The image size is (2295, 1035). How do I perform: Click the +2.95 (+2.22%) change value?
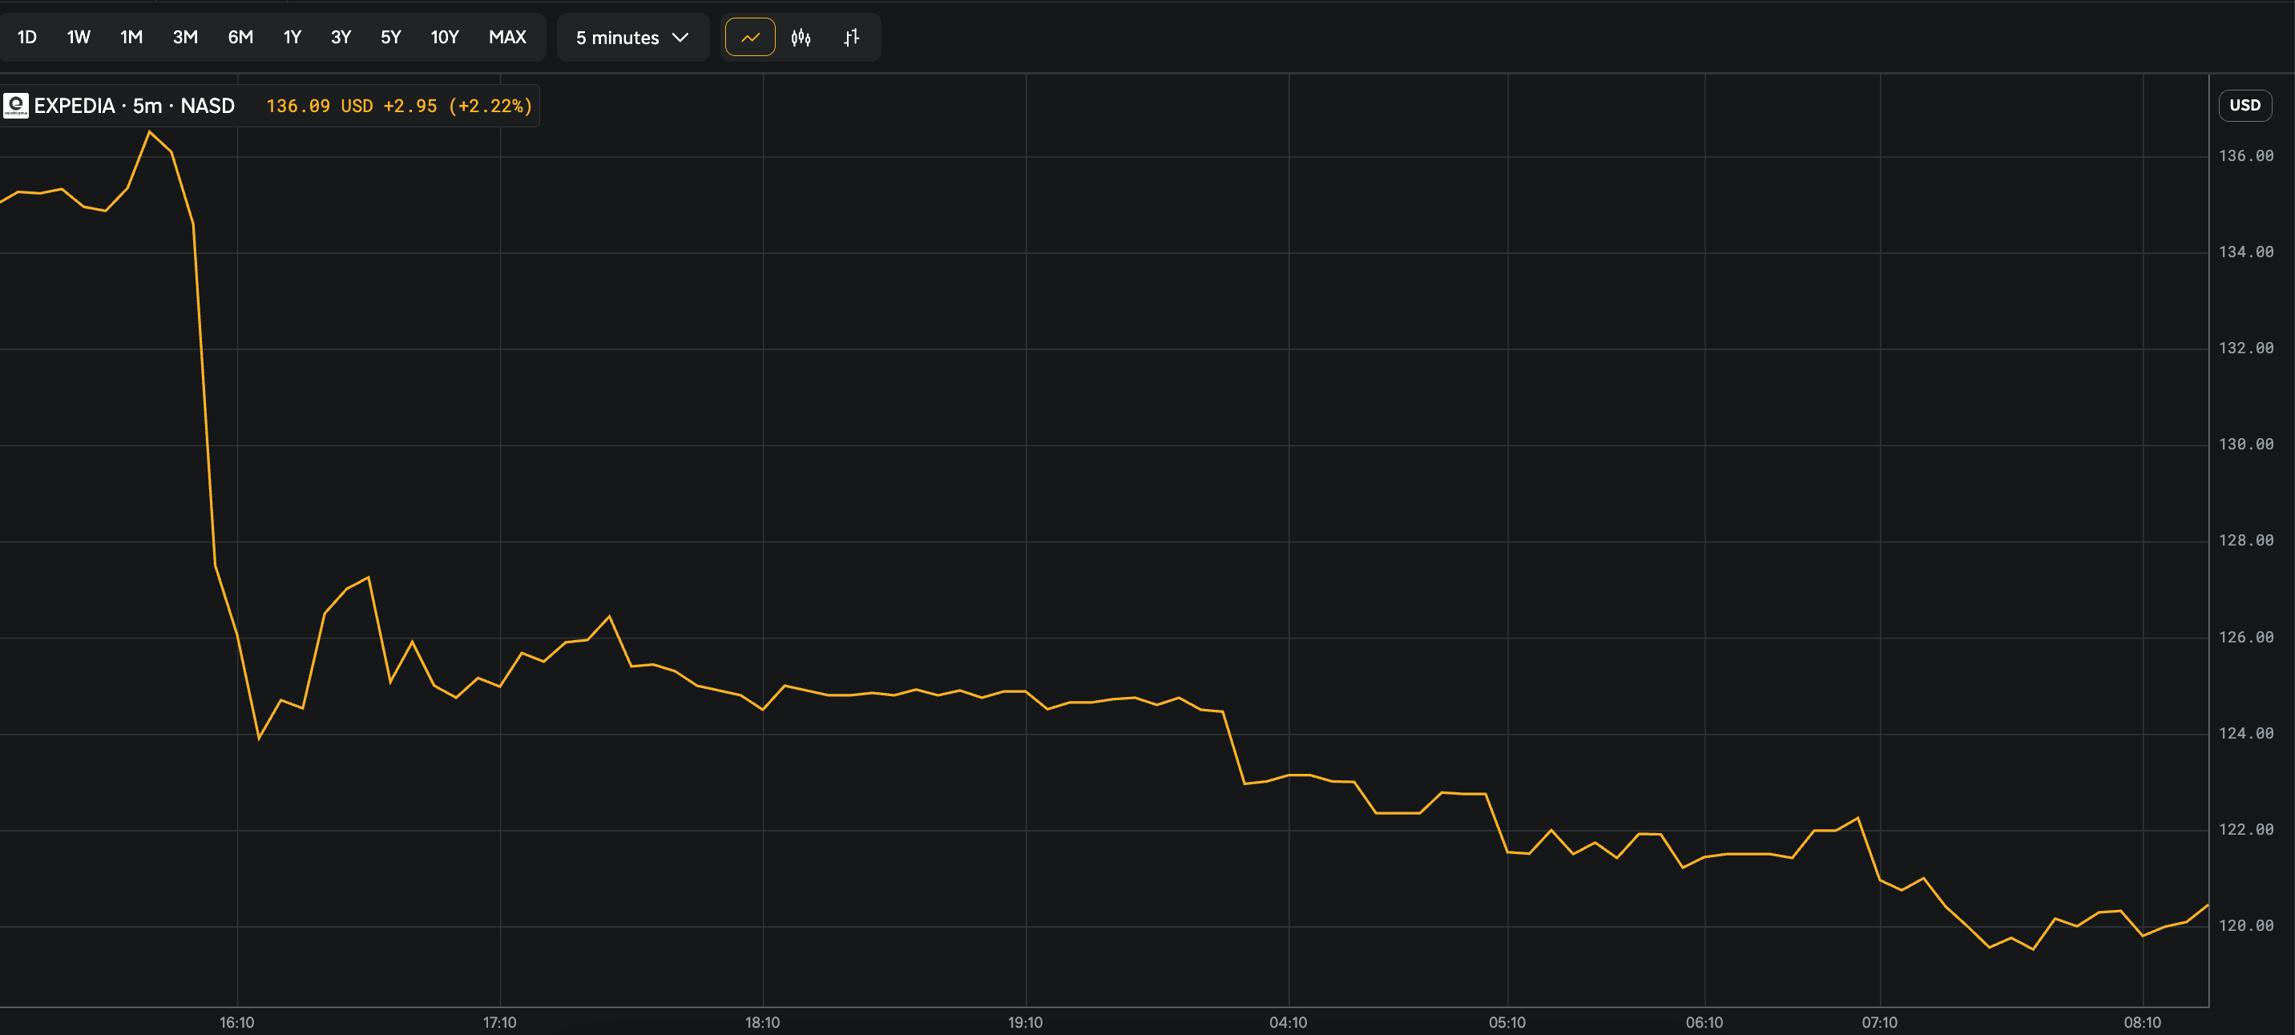(458, 106)
